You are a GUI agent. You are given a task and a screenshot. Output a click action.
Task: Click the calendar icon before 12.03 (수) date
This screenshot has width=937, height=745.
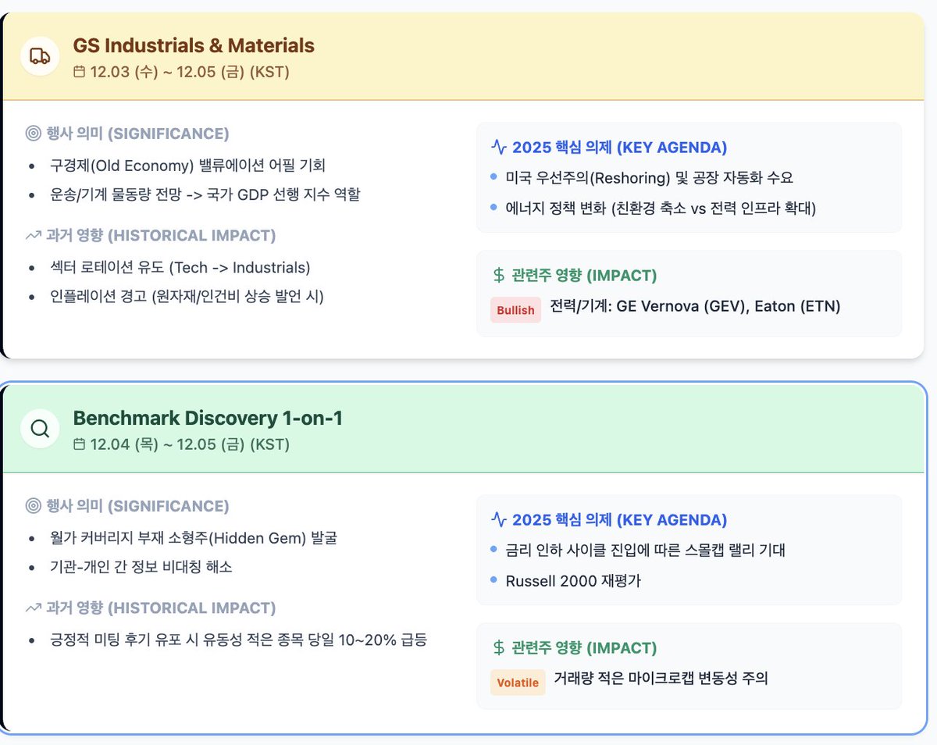[x=79, y=72]
